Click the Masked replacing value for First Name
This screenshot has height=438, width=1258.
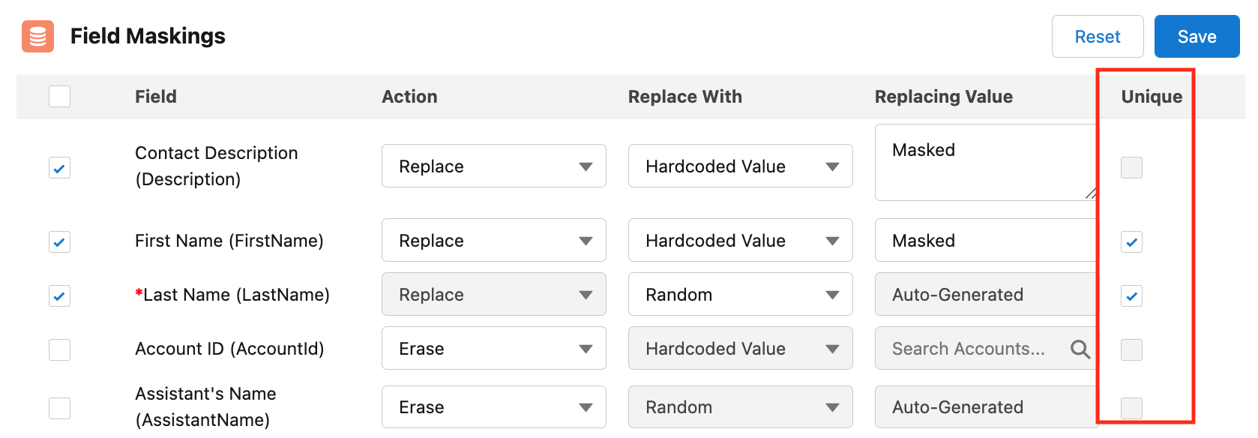pyautogui.click(x=984, y=241)
